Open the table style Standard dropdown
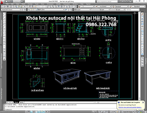 click(122, 6)
